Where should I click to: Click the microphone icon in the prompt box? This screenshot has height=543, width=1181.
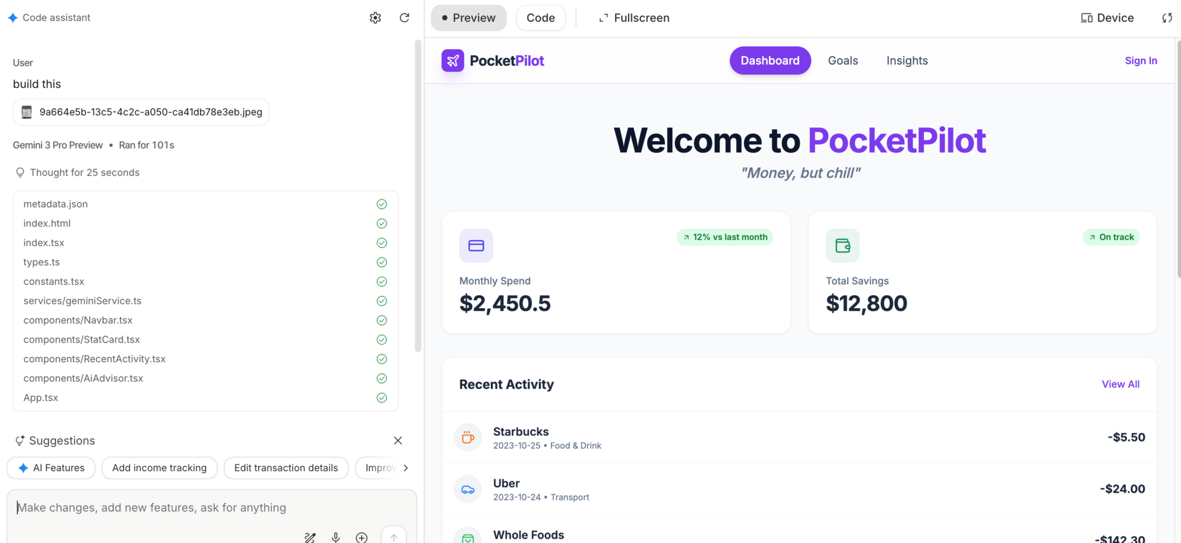click(x=336, y=537)
